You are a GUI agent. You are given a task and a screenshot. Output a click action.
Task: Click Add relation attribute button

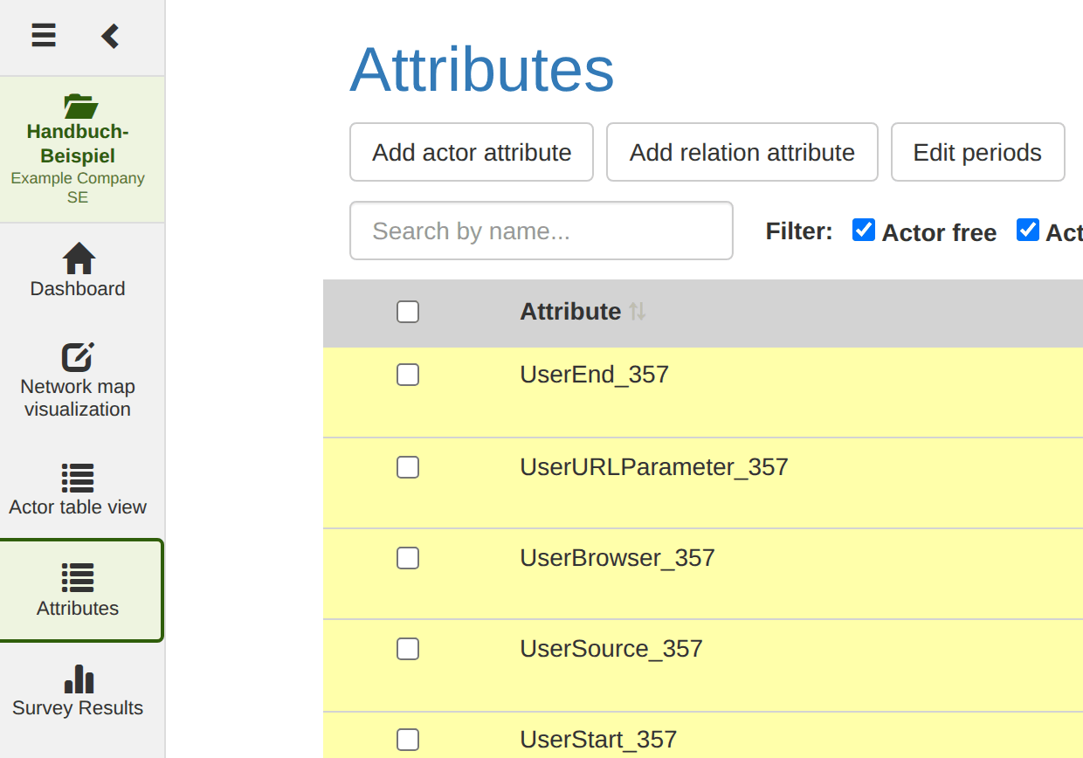(x=742, y=152)
